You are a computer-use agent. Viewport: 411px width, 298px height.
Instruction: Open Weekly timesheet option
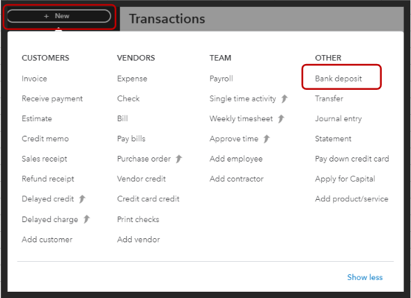click(241, 119)
